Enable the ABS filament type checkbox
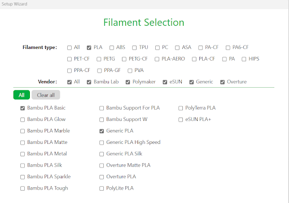 112,48
